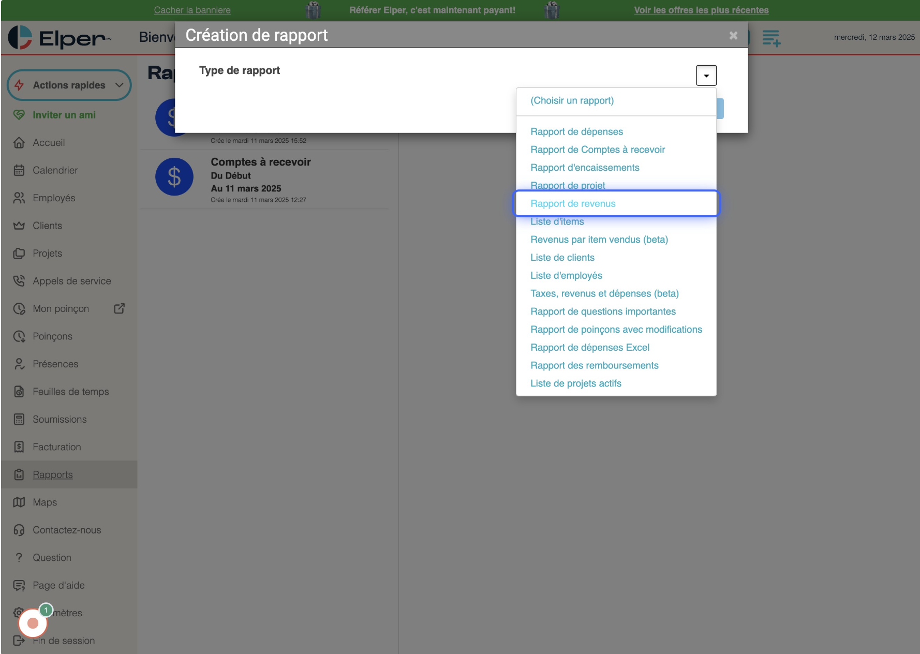The width and height of the screenshot is (920, 654).
Task: Open Maps in sidebar
Action: pos(44,502)
